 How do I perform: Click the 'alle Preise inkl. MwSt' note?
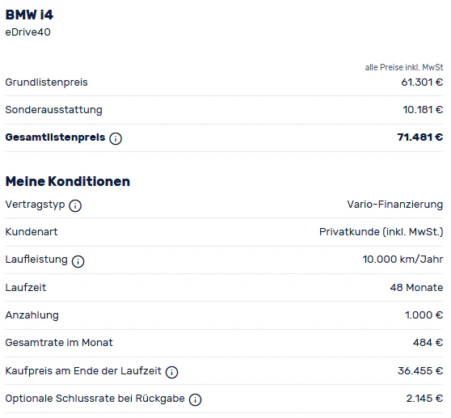click(x=404, y=67)
